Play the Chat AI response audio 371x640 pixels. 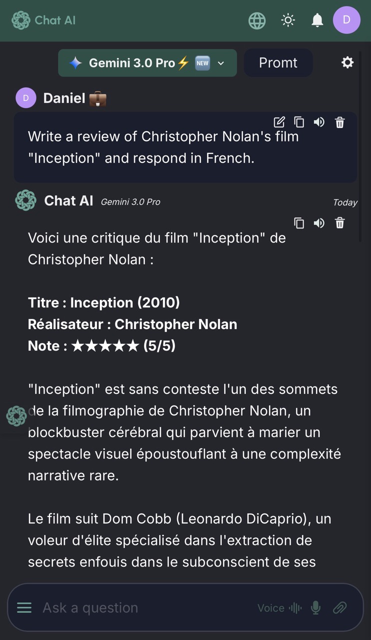pos(319,223)
